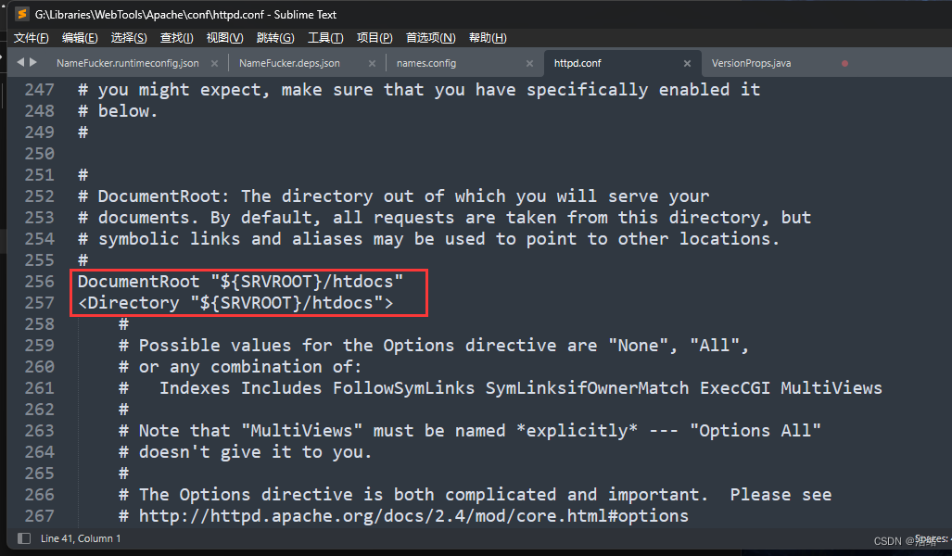Switch to the VersionProps.java tab
Viewport: 952px width, 556px height.
point(751,64)
